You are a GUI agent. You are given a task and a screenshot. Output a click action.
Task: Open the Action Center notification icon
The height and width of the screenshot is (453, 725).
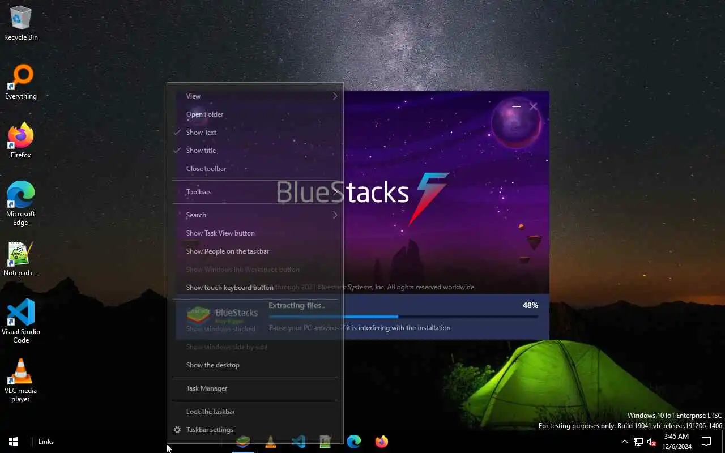point(706,442)
